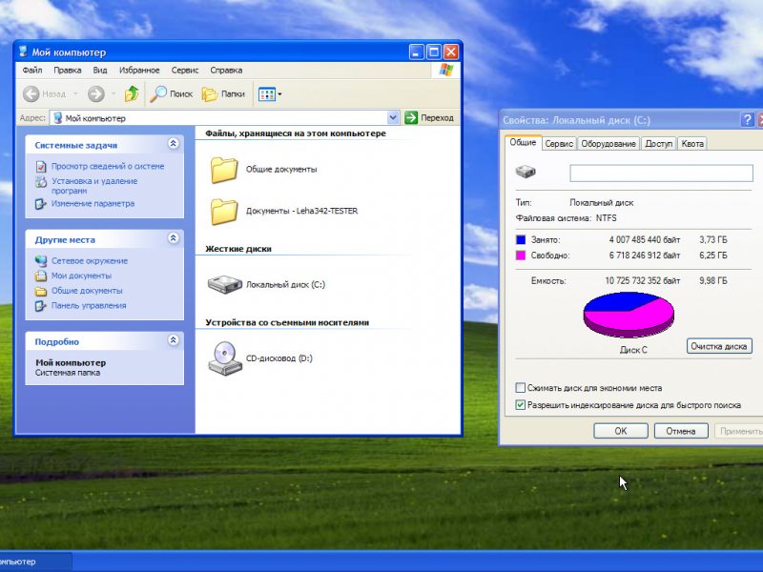This screenshot has width=763, height=572.
Task: Enable Сжимать диск для экономии места
Action: click(x=520, y=388)
